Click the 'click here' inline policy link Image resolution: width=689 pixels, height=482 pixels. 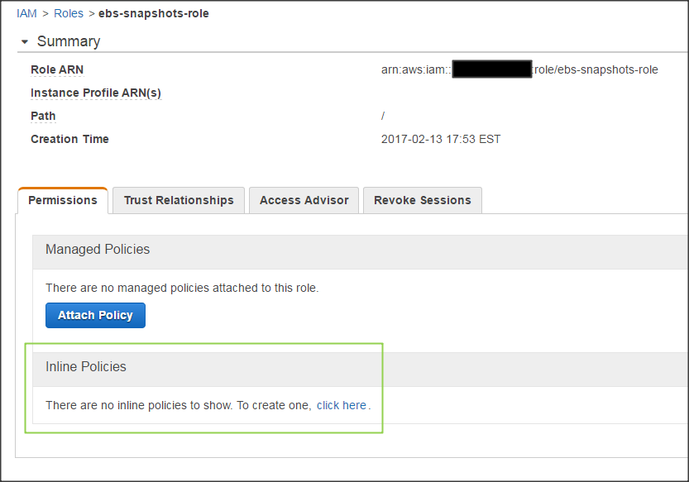[x=342, y=405]
